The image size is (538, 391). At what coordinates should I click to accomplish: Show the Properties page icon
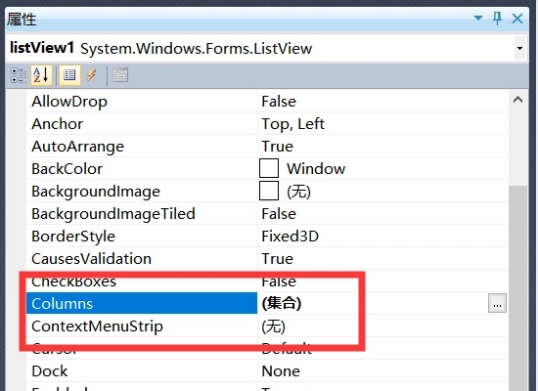pyautogui.click(x=69, y=75)
